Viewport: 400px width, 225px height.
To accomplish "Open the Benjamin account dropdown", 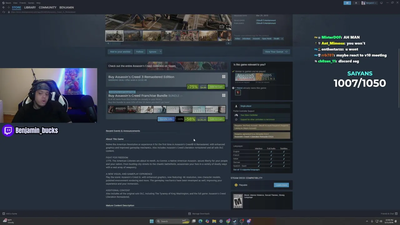I will coord(369,3).
